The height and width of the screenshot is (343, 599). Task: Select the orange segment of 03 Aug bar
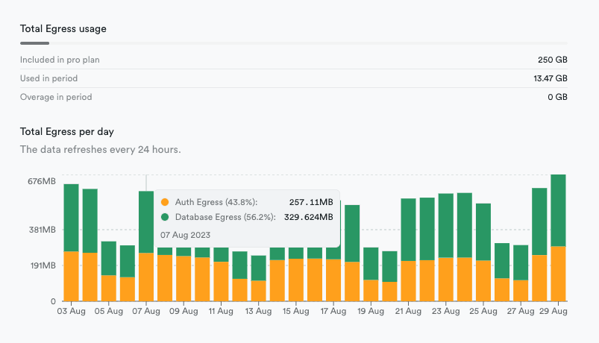(x=72, y=276)
